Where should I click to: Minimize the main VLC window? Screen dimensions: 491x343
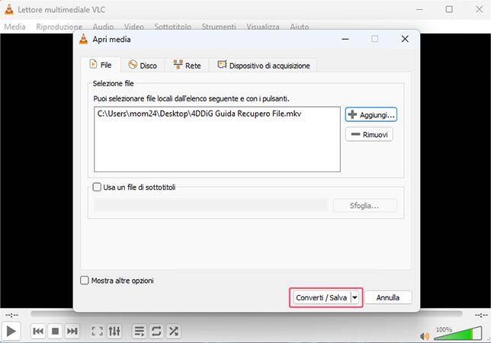point(419,10)
